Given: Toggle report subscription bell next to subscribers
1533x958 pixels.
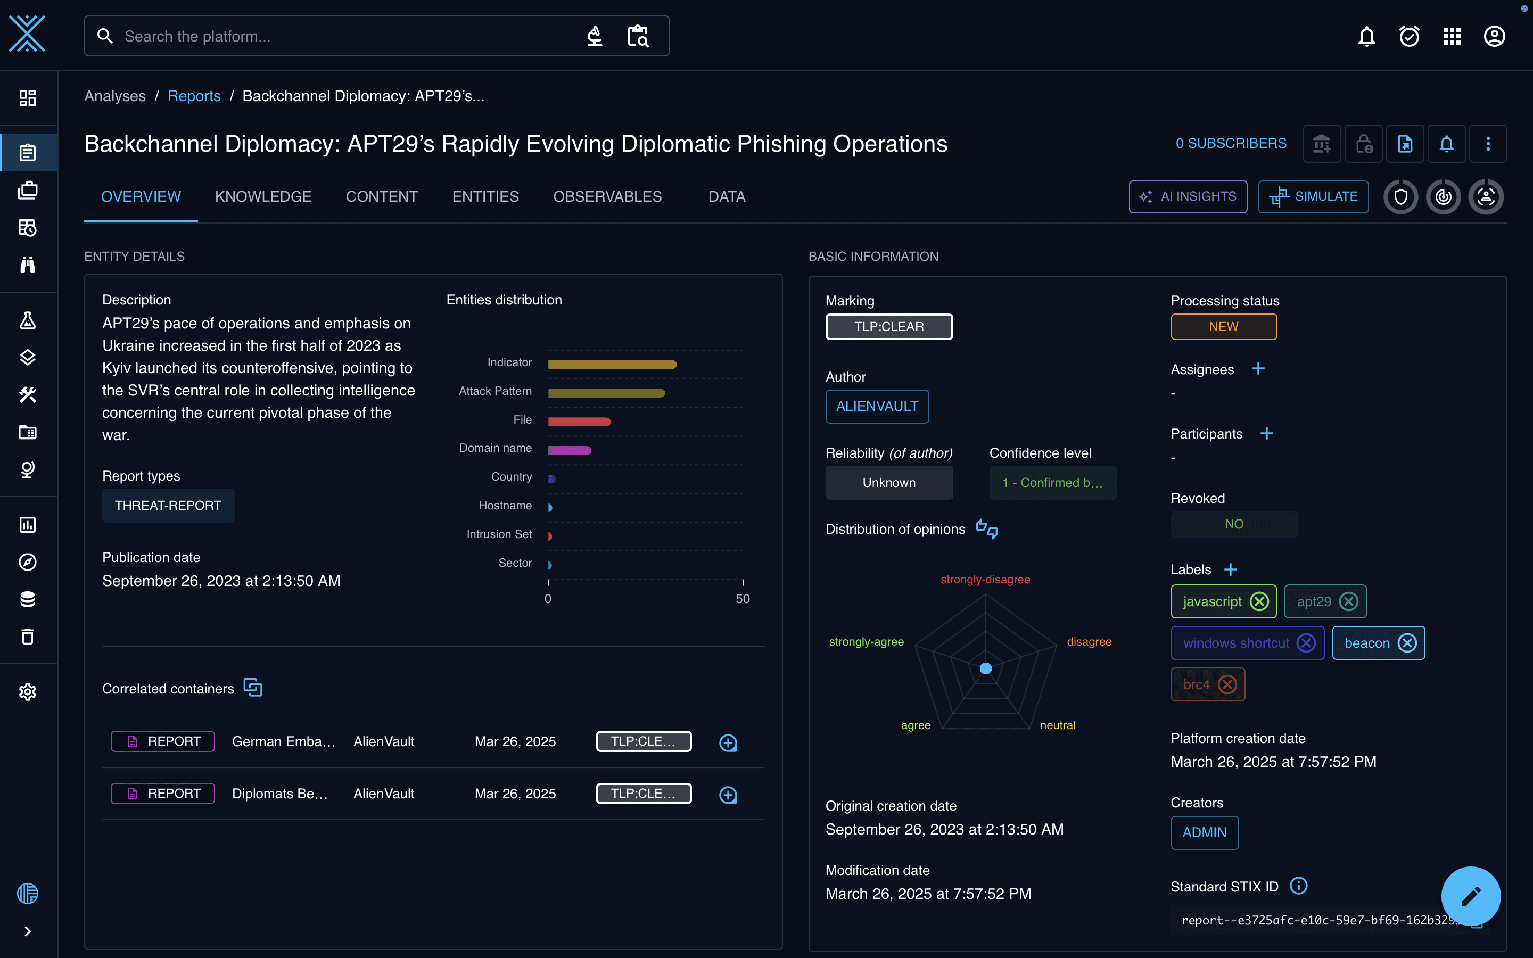Looking at the screenshot, I should tap(1446, 144).
